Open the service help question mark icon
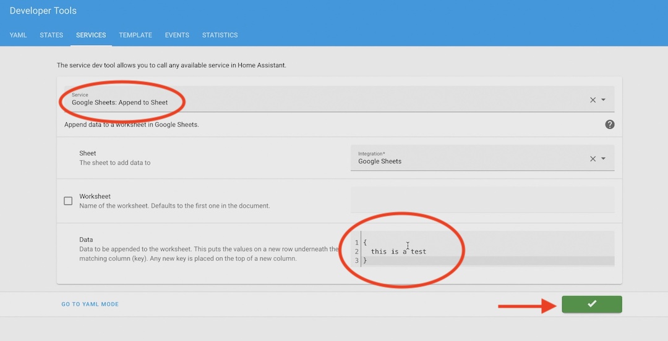 point(610,124)
